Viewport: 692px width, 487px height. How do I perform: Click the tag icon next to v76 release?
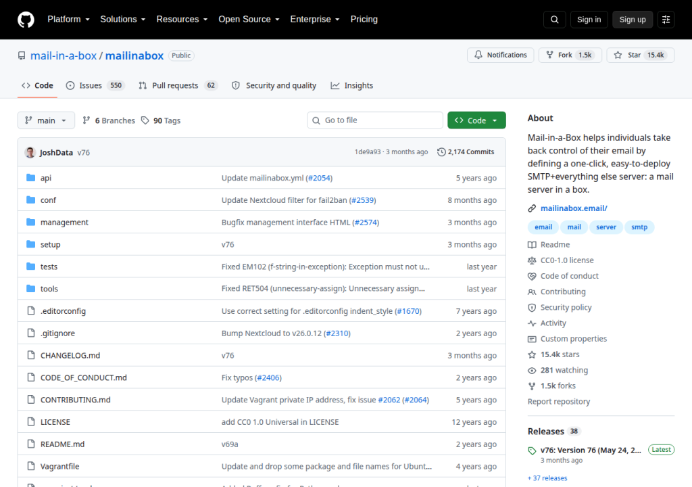(532, 450)
